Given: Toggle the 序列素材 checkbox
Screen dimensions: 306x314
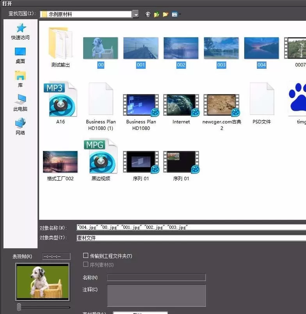Looking at the screenshot, I should tap(85, 264).
